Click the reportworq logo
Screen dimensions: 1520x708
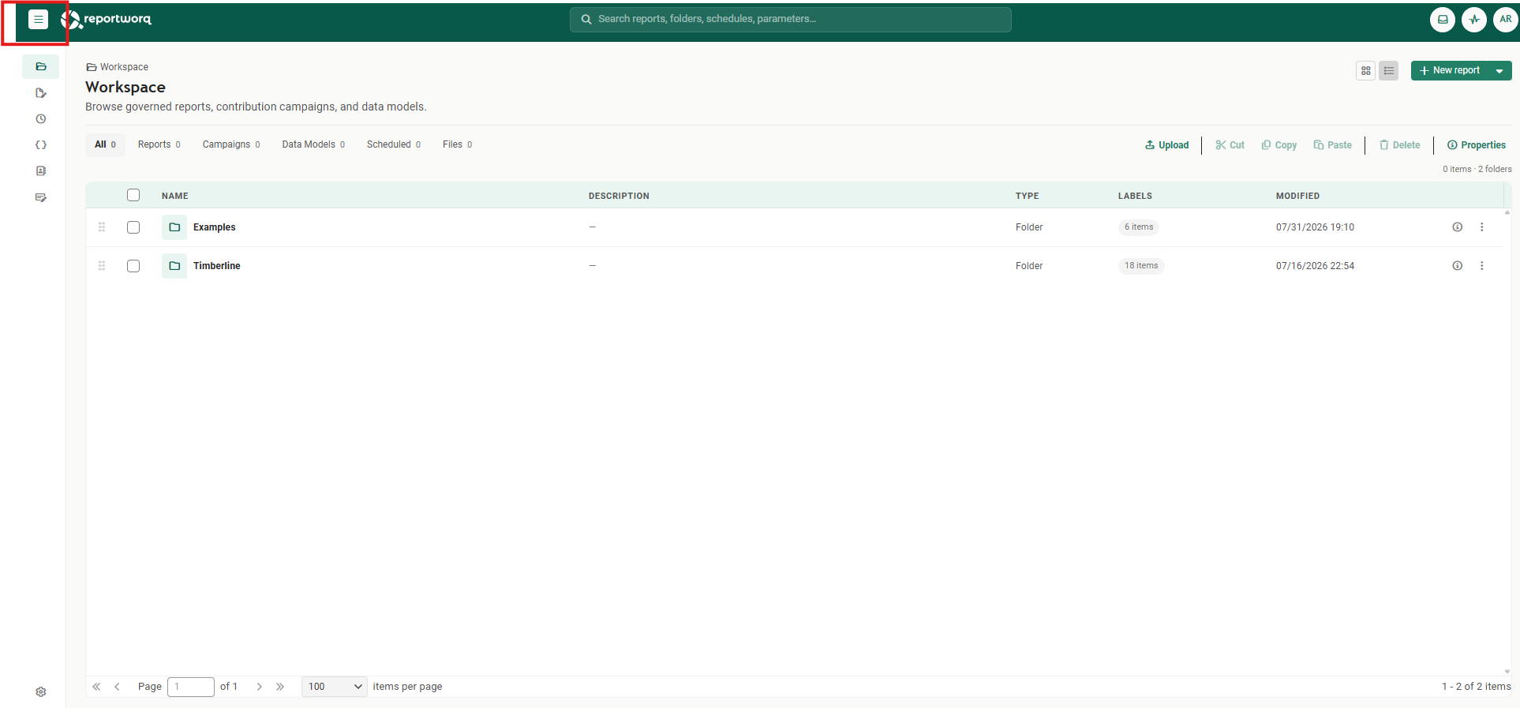pos(106,20)
